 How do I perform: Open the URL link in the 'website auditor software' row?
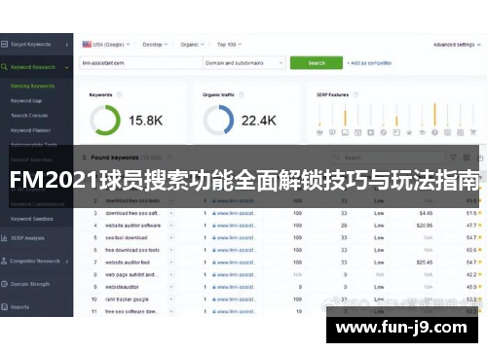(x=234, y=226)
